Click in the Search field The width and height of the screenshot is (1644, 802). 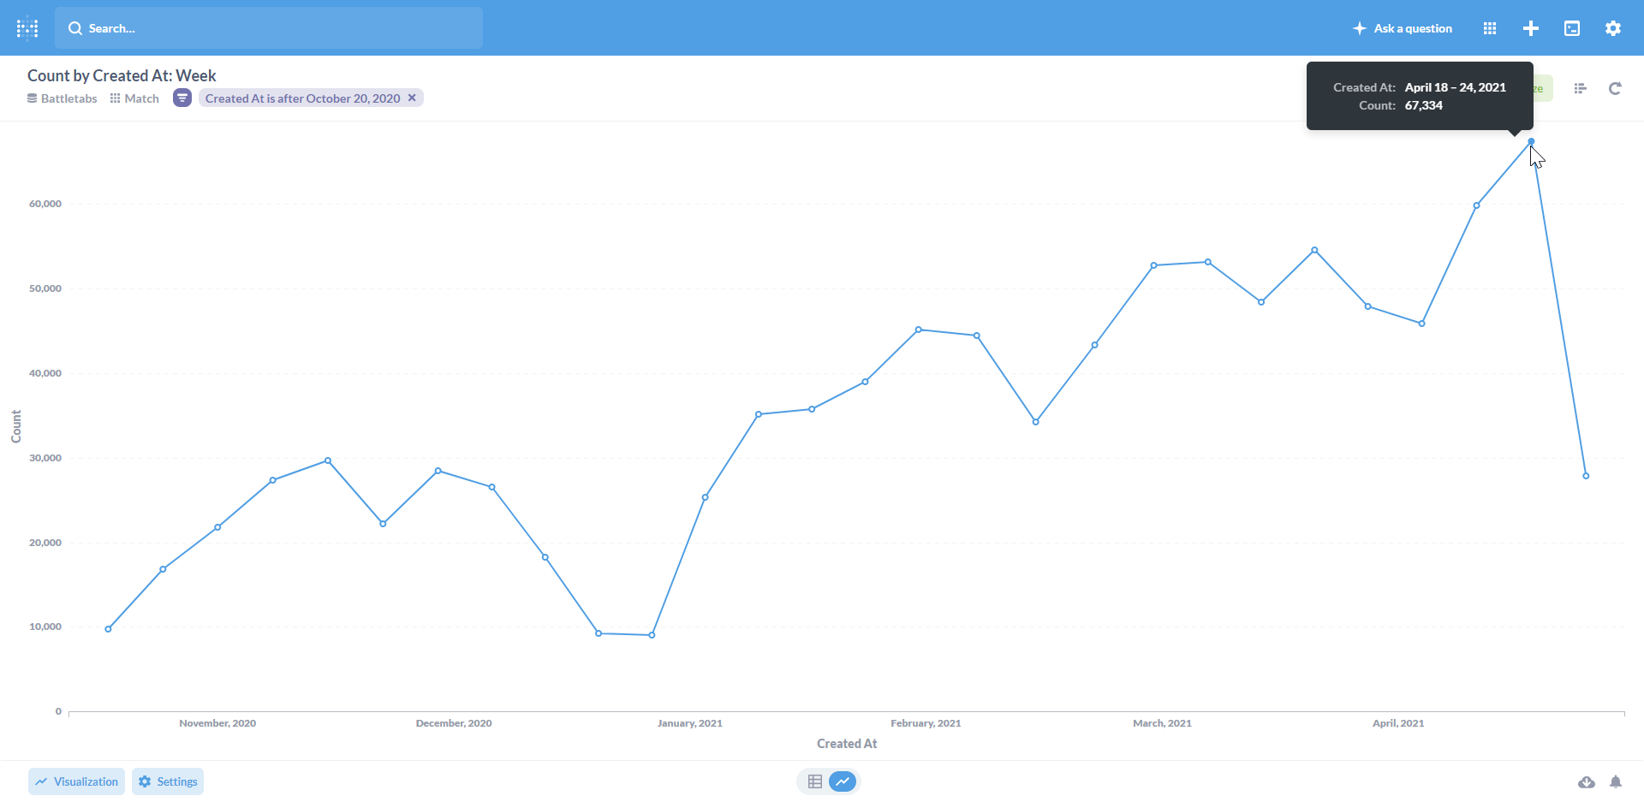pyautogui.click(x=269, y=28)
